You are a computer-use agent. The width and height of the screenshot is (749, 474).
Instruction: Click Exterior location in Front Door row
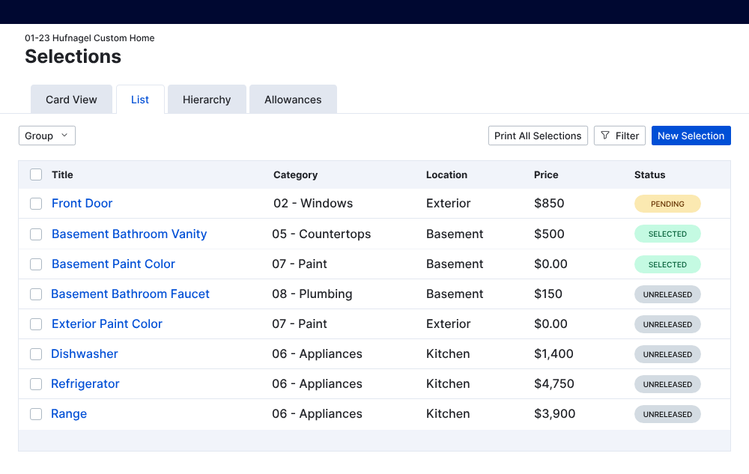pyautogui.click(x=448, y=204)
